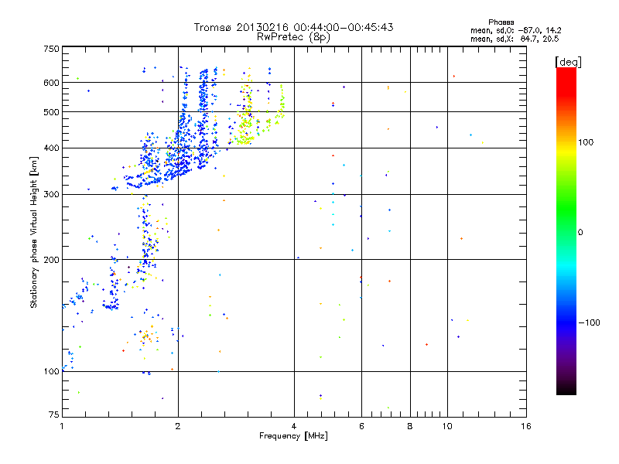Click the 'mean, sd,O: -87.0, 14.2' statistic

coord(515,30)
